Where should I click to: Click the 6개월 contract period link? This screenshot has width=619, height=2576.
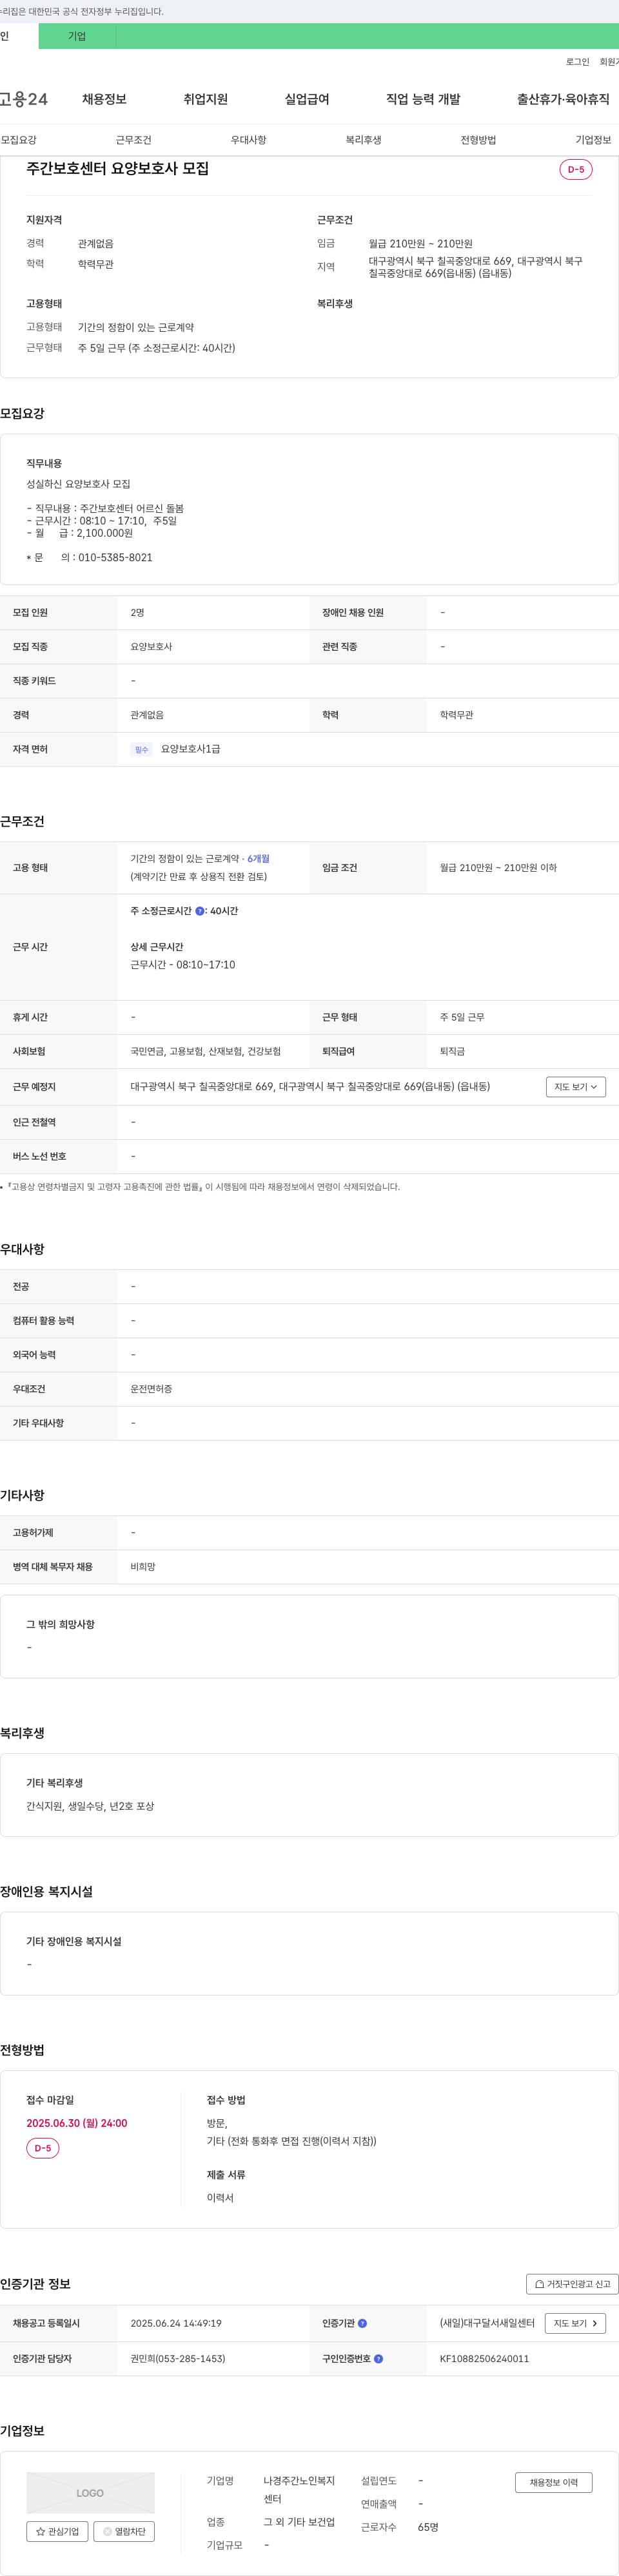258,858
